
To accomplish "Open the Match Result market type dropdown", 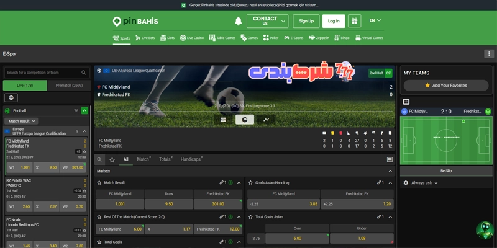I will tap(21, 121).
